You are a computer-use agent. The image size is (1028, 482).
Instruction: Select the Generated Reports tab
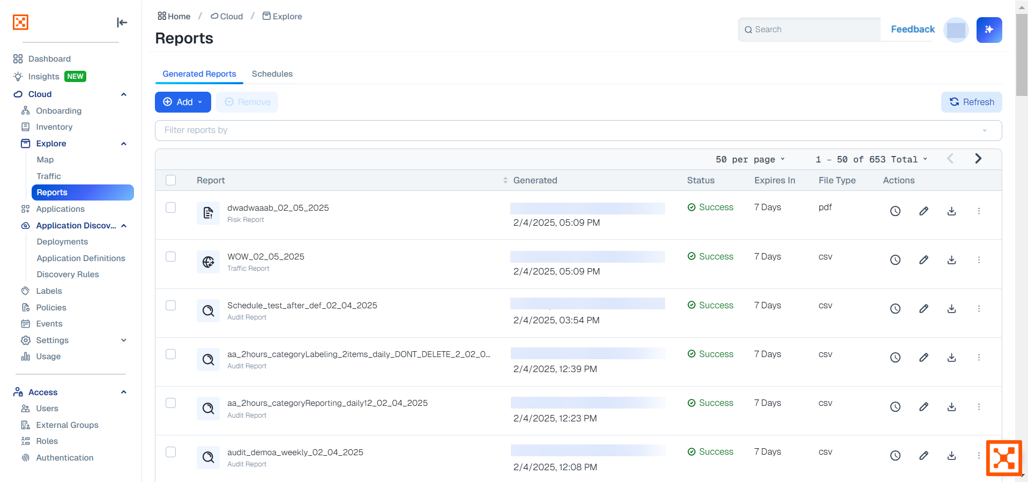(199, 74)
